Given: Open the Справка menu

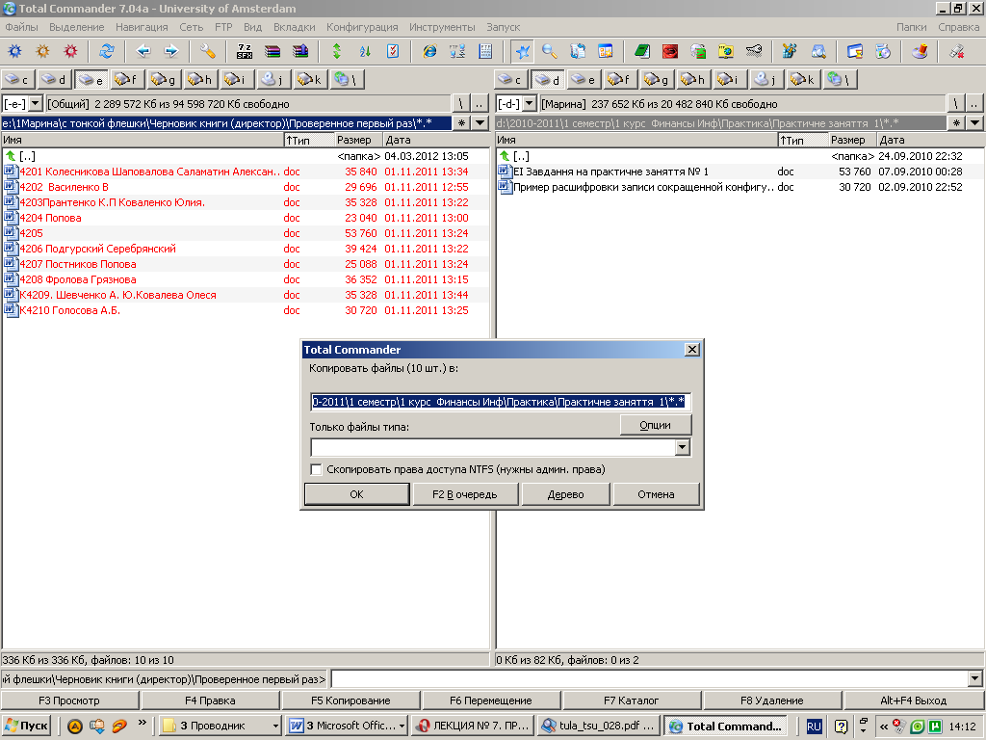Looking at the screenshot, I should (x=958, y=27).
